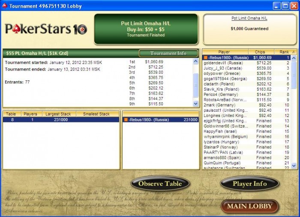Click the prize list scrollbar thumb
300x217 pixels.
click(195, 85)
